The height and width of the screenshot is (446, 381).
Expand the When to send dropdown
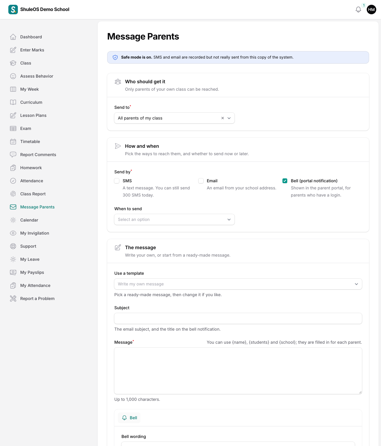[174, 219]
